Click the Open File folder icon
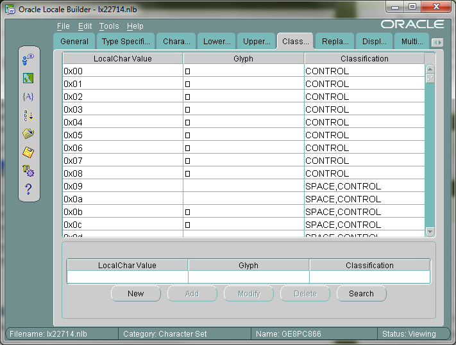Viewport: 456px width, 345px height. (28, 134)
